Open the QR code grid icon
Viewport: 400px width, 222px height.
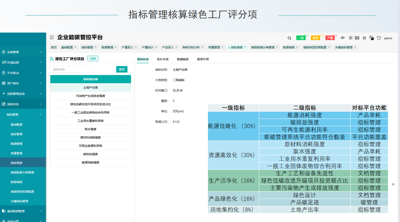351,38
